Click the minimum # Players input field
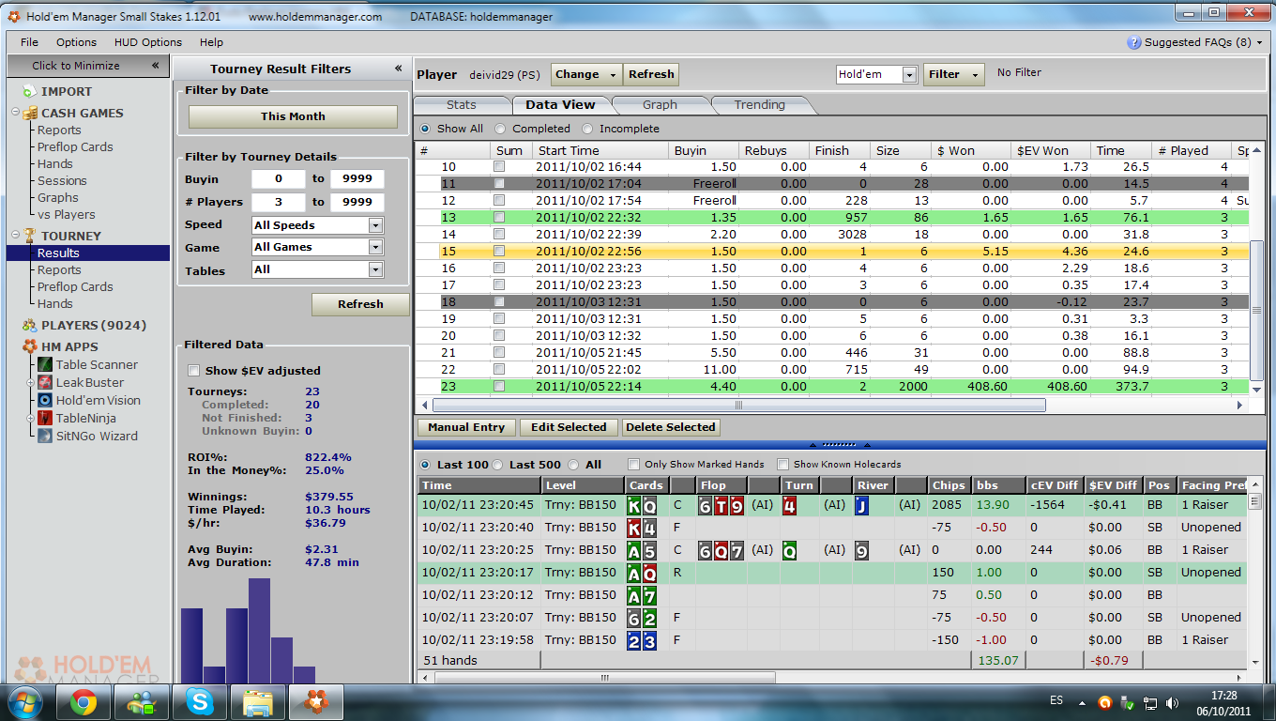The image size is (1276, 721). click(278, 202)
